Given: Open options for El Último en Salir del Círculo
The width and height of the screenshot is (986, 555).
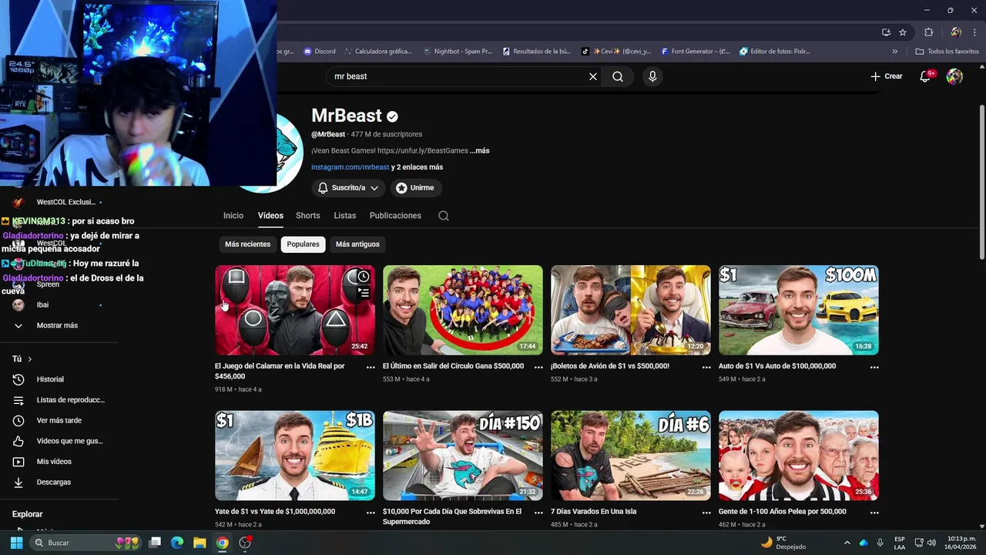Looking at the screenshot, I should click(x=538, y=367).
